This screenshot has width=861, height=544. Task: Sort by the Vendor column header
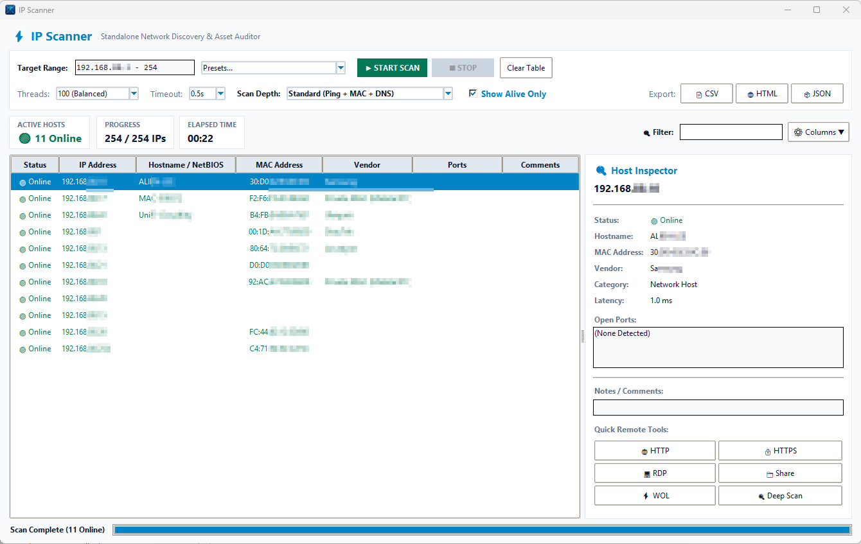pos(368,165)
